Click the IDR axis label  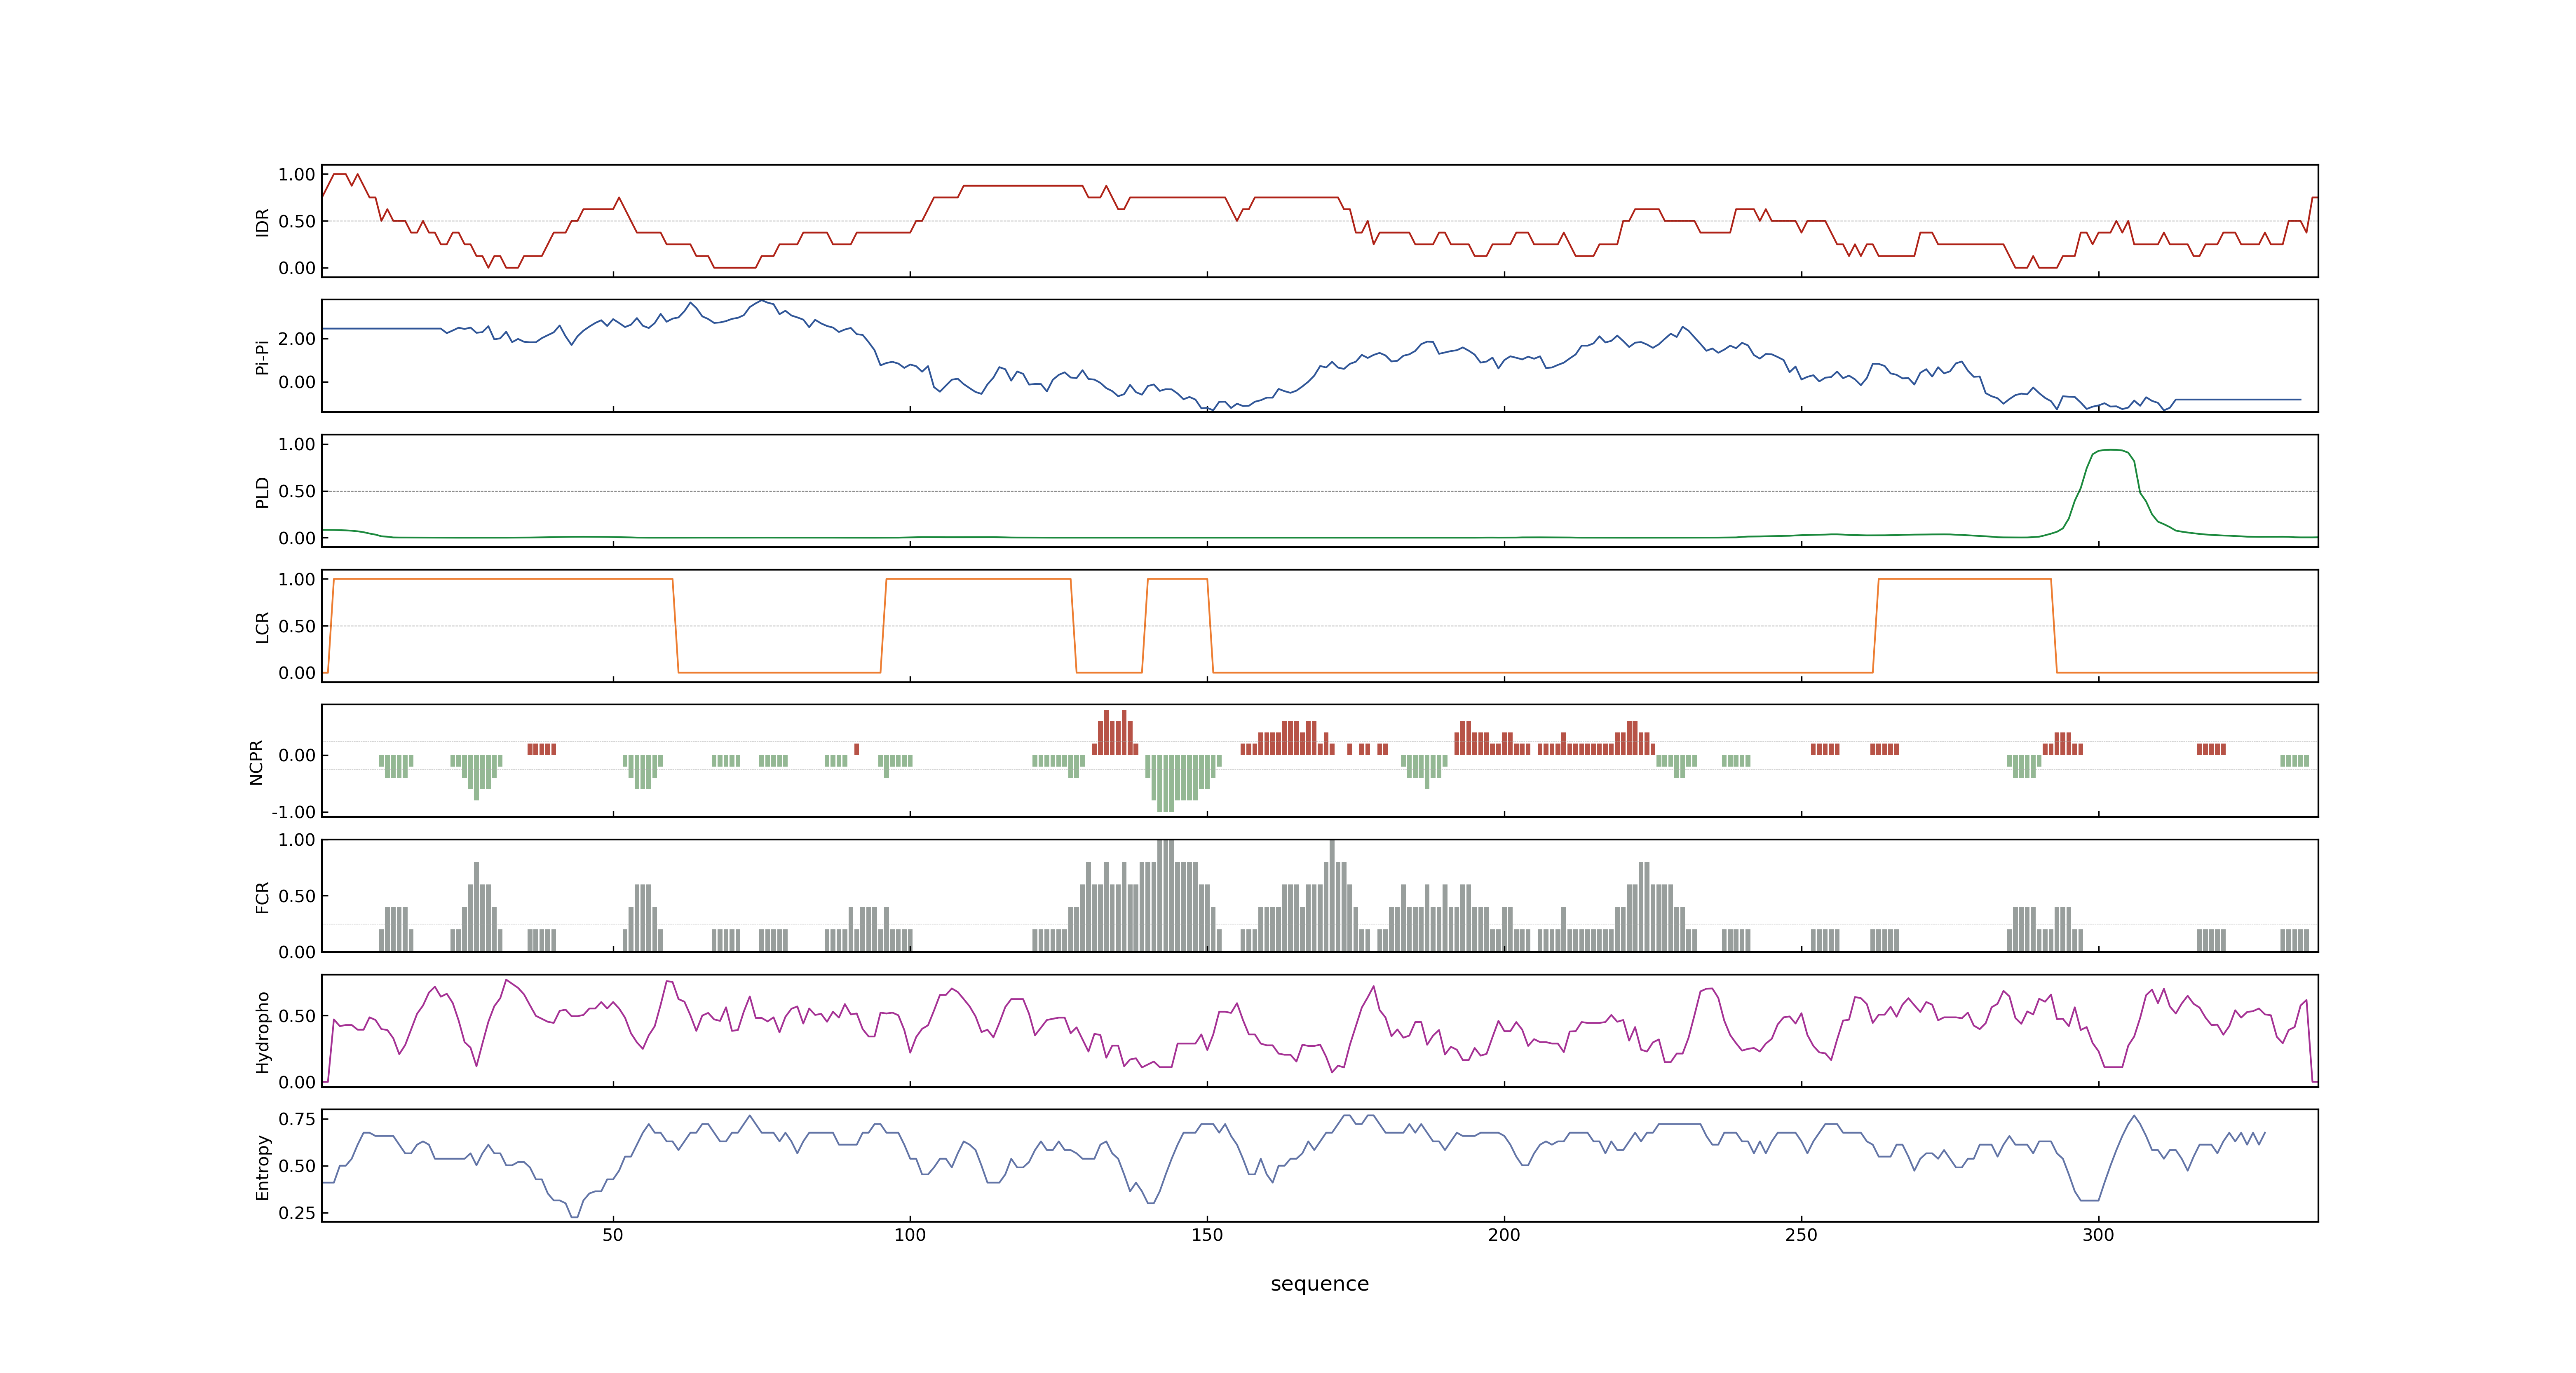point(262,222)
